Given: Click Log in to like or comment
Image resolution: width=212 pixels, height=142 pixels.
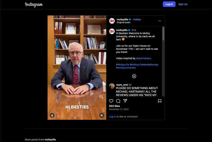Looking at the screenshot, I should tap(112, 117).
